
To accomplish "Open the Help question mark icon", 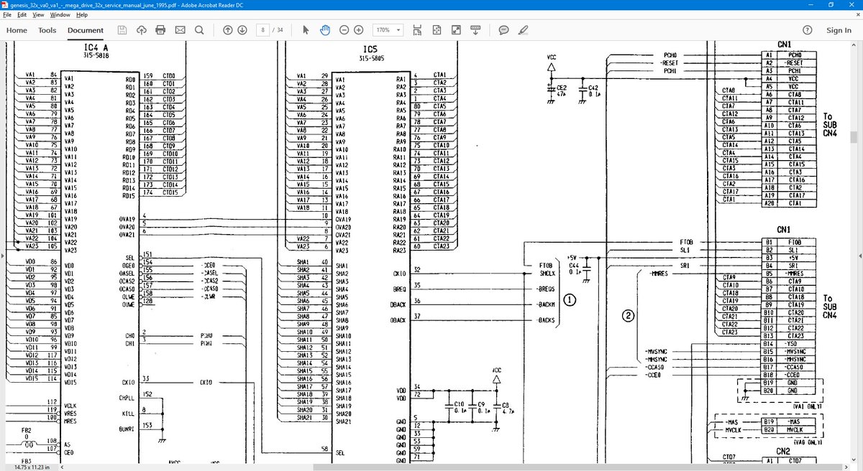I will tap(808, 30).
